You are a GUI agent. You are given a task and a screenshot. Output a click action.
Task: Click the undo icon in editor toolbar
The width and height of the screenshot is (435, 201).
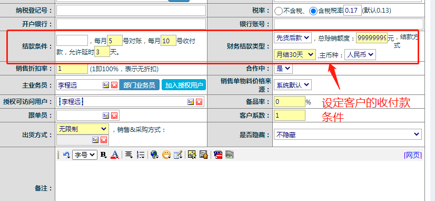click(x=66, y=155)
